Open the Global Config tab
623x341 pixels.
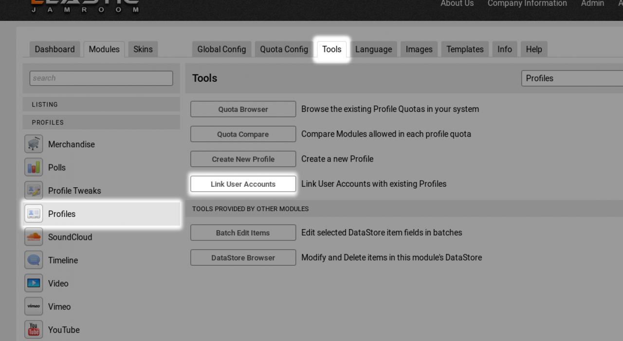point(221,49)
